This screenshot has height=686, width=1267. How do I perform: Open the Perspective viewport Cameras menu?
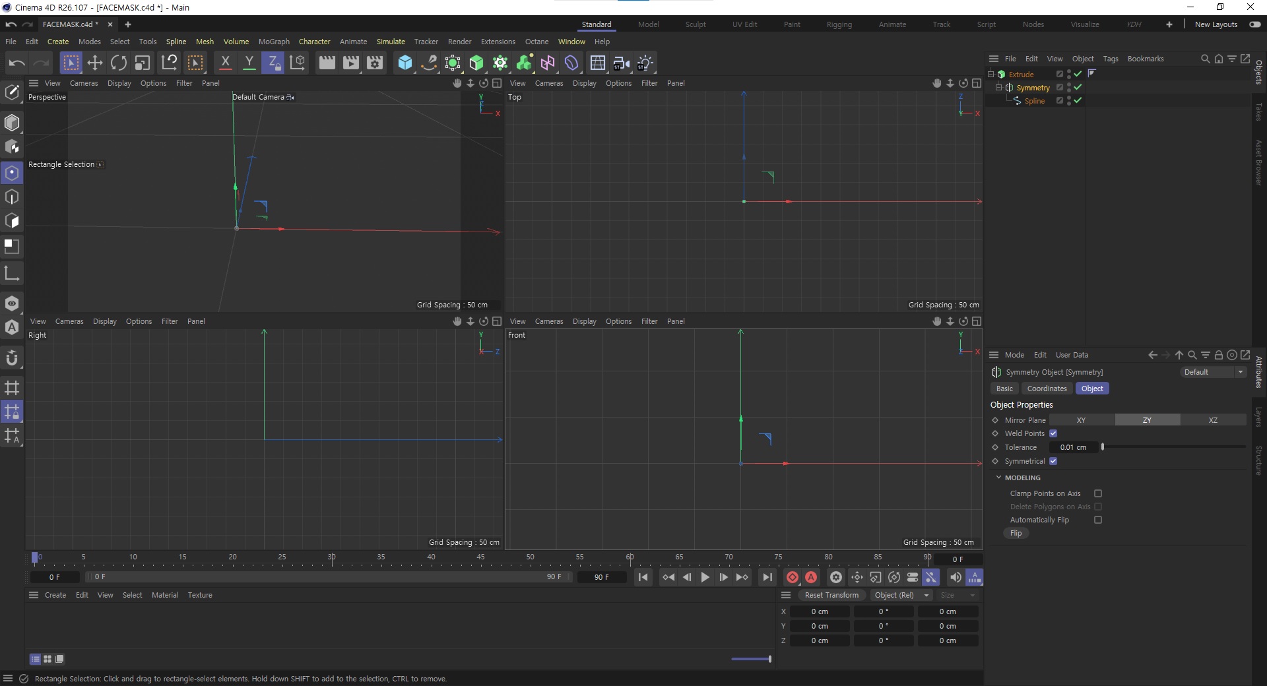[84, 83]
